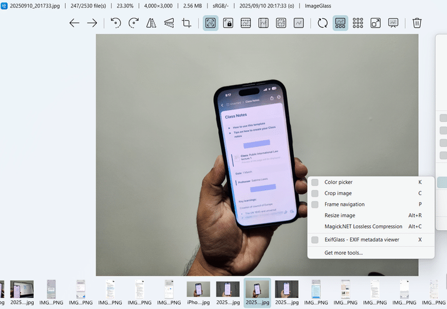Image resolution: width=447 pixels, height=309 pixels.
Task: Tick the Crop image checkbox
Action: coord(314,193)
